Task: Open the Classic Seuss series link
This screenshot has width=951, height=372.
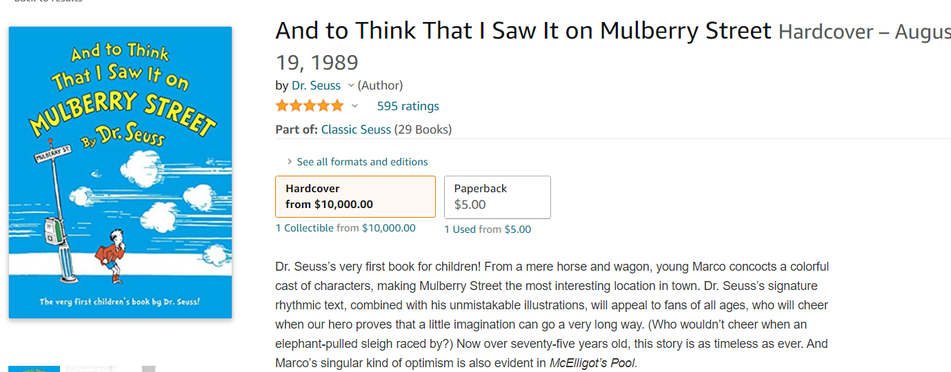Action: (x=356, y=130)
